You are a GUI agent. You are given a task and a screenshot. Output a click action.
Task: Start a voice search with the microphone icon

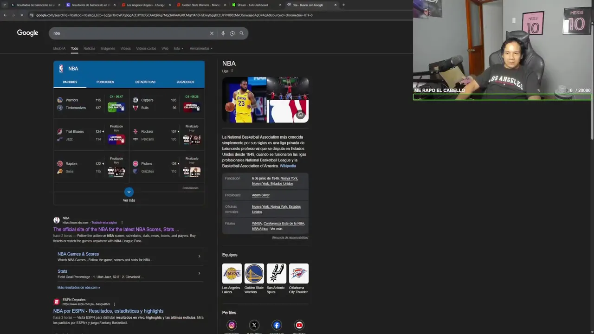tap(223, 33)
